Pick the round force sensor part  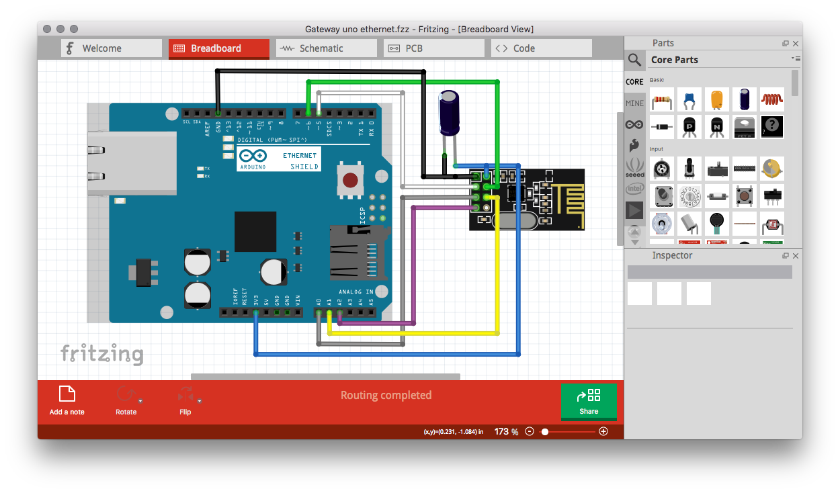(x=717, y=224)
